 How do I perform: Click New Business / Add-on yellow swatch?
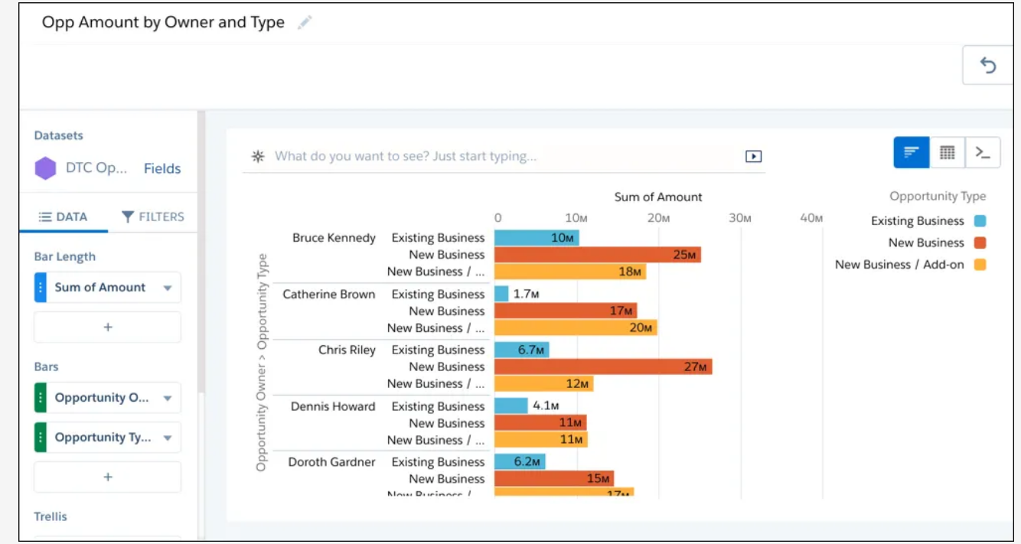tap(980, 265)
